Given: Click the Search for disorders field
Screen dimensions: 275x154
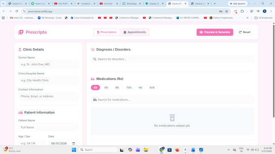Looking at the screenshot, I should [172, 59].
